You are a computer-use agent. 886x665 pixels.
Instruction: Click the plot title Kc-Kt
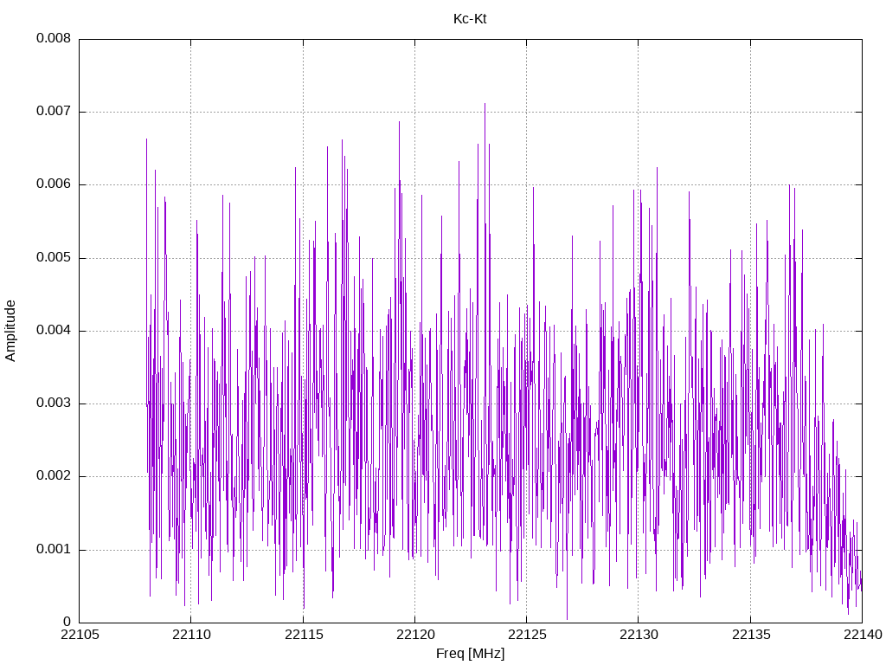470,19
